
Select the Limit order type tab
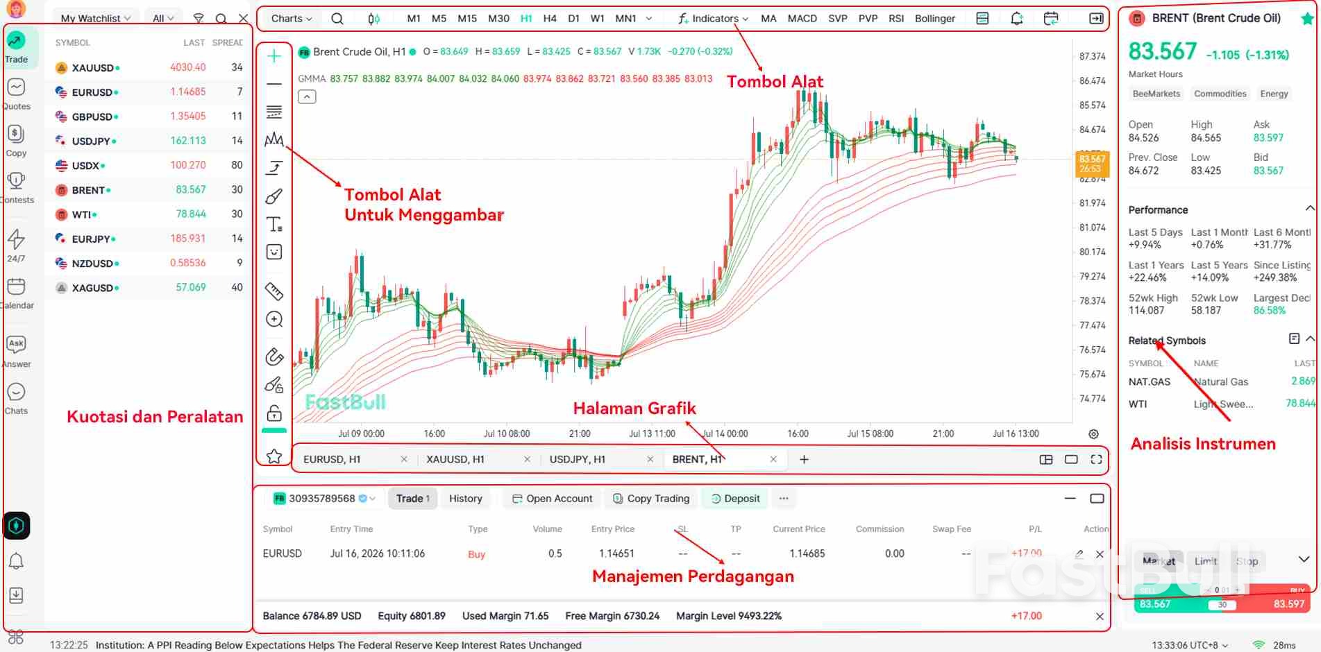click(x=1206, y=561)
